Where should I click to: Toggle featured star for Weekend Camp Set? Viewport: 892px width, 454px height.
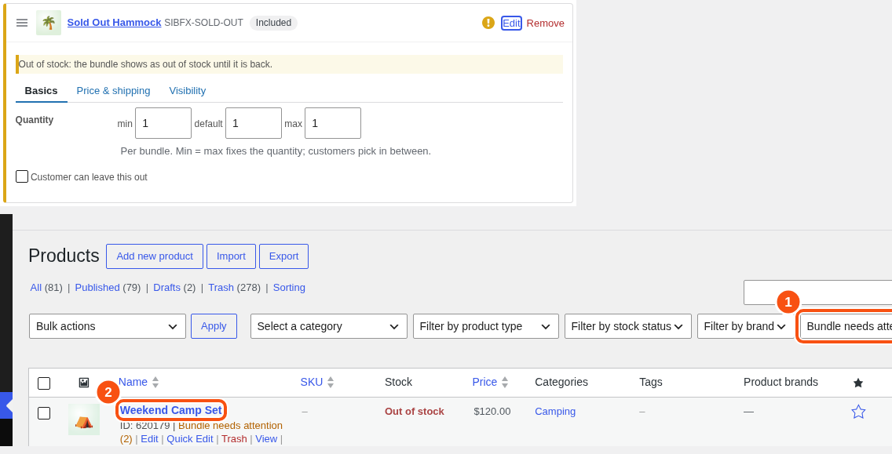858,412
